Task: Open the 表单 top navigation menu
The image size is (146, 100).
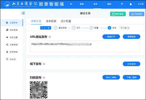Action: (96, 4)
